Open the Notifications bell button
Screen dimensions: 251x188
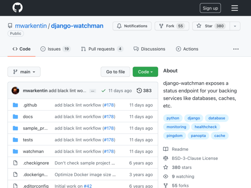(x=132, y=26)
